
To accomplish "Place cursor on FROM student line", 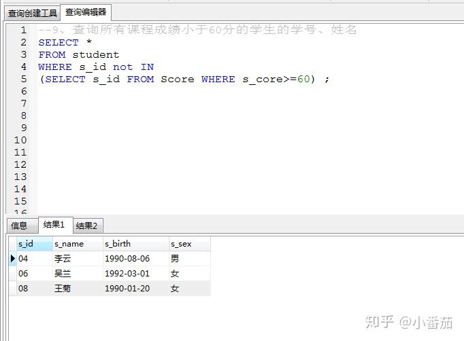I will tap(79, 54).
